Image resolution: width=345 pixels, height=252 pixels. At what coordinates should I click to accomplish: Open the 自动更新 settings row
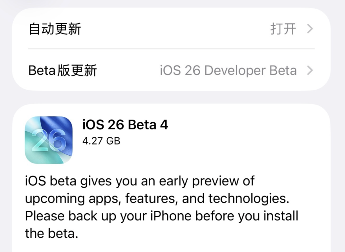click(x=171, y=29)
